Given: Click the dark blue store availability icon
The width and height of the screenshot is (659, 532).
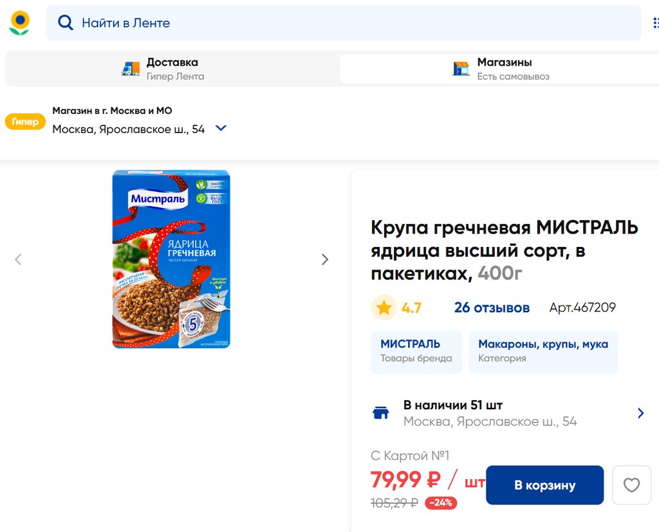Looking at the screenshot, I should point(381,413).
